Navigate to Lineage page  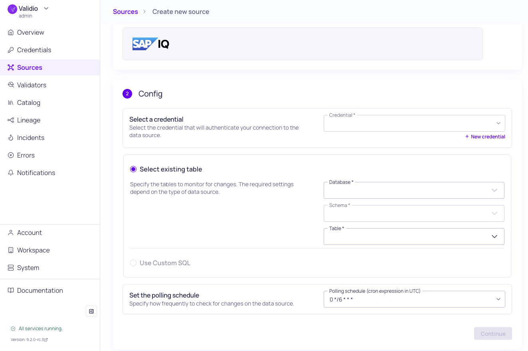click(x=50, y=120)
